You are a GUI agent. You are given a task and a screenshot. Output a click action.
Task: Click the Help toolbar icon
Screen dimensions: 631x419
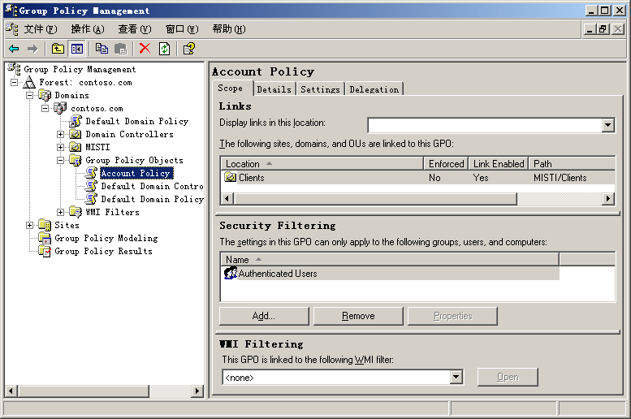pyautogui.click(x=188, y=49)
